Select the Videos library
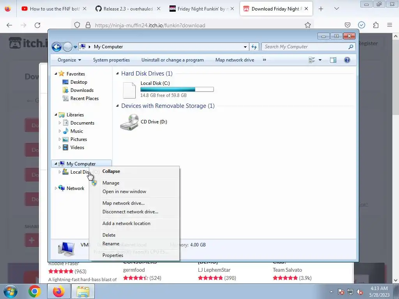Image resolution: width=399 pixels, height=299 pixels. point(77,148)
